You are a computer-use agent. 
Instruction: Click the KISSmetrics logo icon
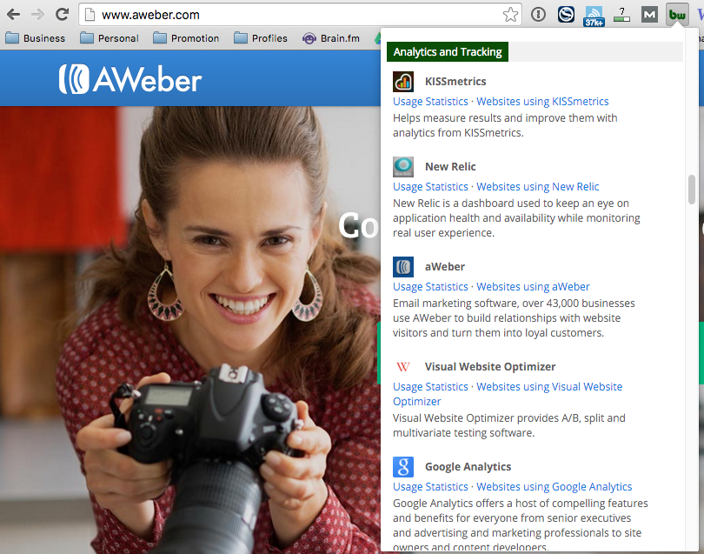[403, 82]
